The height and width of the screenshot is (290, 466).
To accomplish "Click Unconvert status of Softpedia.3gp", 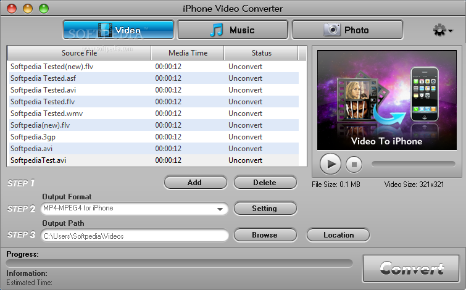I will point(245,137).
